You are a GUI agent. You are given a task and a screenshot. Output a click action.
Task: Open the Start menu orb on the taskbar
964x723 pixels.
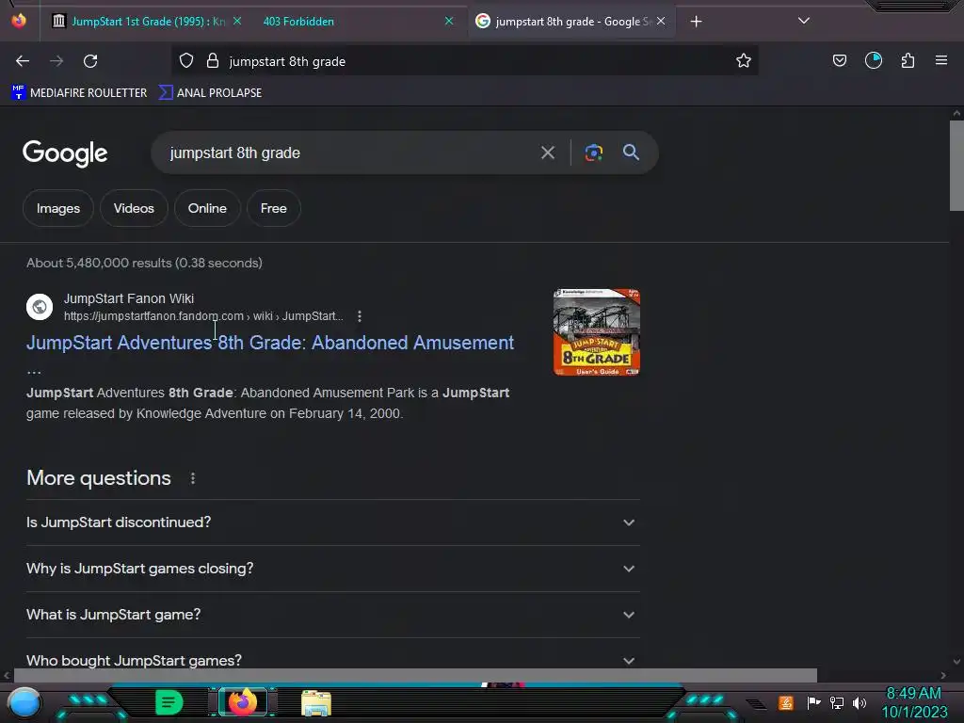pos(24,702)
